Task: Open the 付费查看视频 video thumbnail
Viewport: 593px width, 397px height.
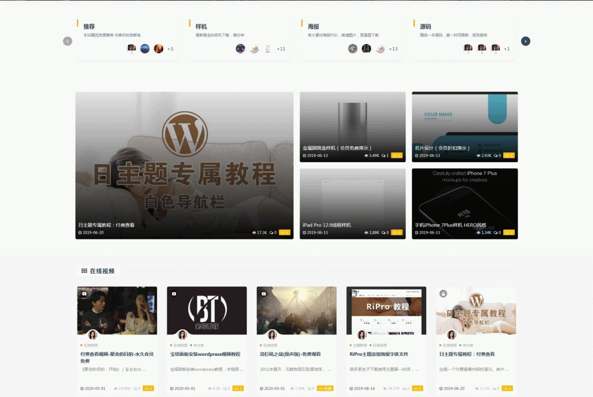Action: tap(117, 310)
